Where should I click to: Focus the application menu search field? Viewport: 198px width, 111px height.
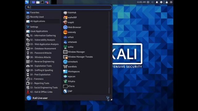(69, 7)
